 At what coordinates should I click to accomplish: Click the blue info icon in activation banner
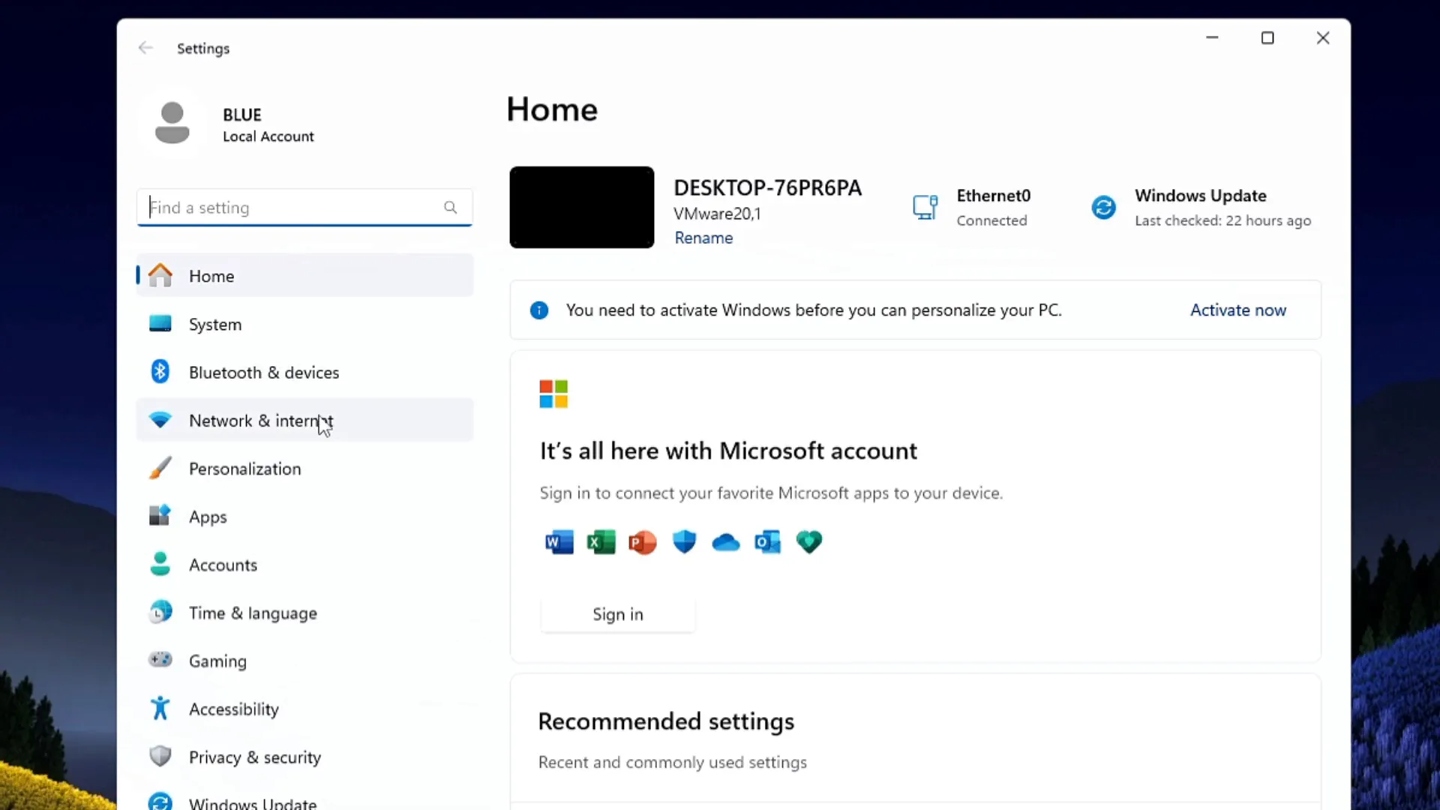539,310
